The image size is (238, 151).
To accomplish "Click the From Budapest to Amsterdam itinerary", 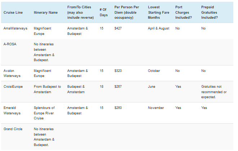I will point(48,89).
